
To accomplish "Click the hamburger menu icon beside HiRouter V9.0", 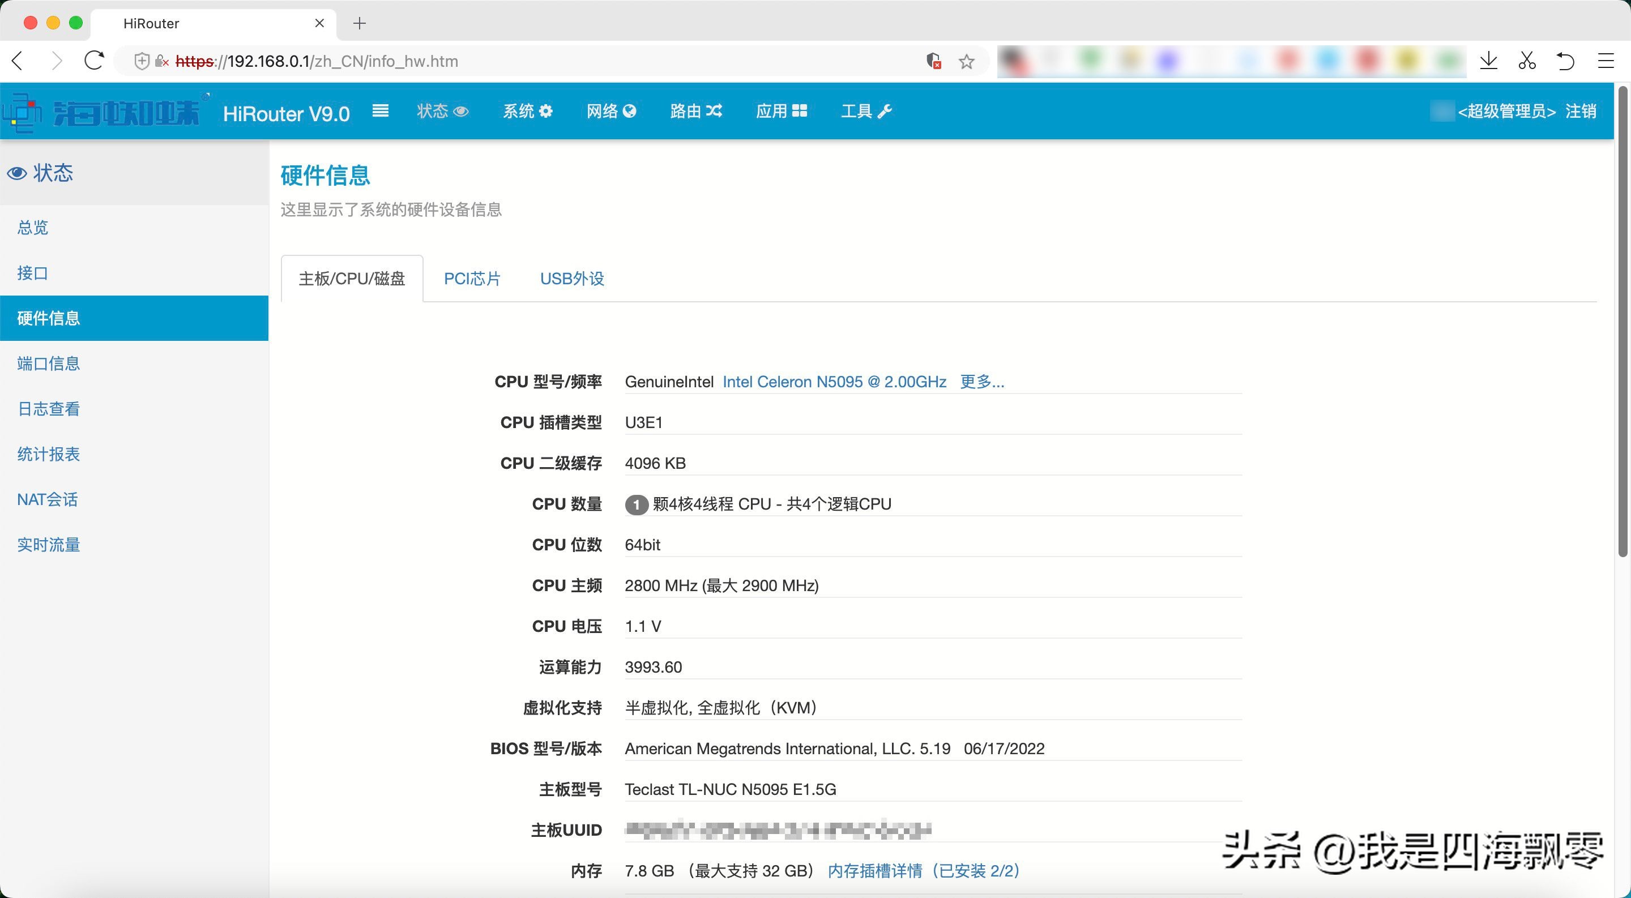I will [x=380, y=112].
